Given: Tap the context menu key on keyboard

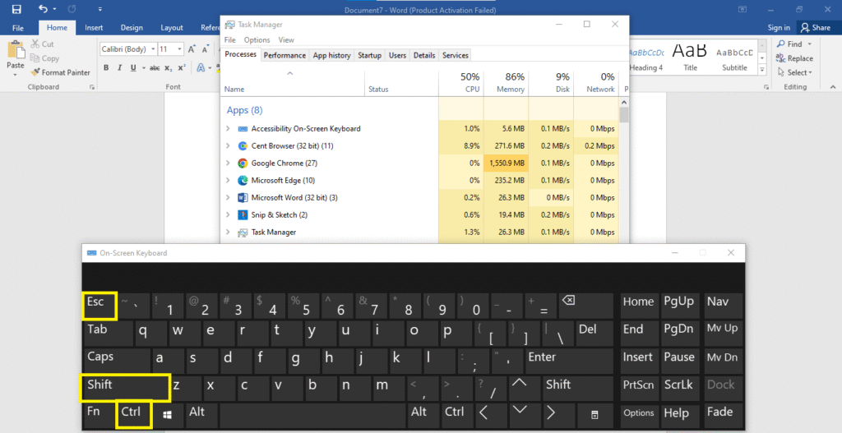Looking at the screenshot, I should point(594,415).
